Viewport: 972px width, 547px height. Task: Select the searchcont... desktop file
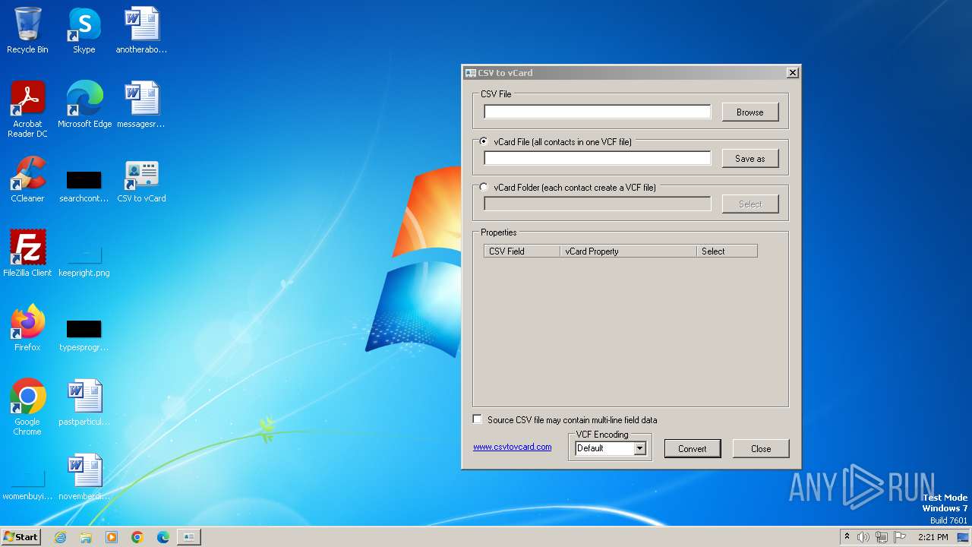click(84, 186)
